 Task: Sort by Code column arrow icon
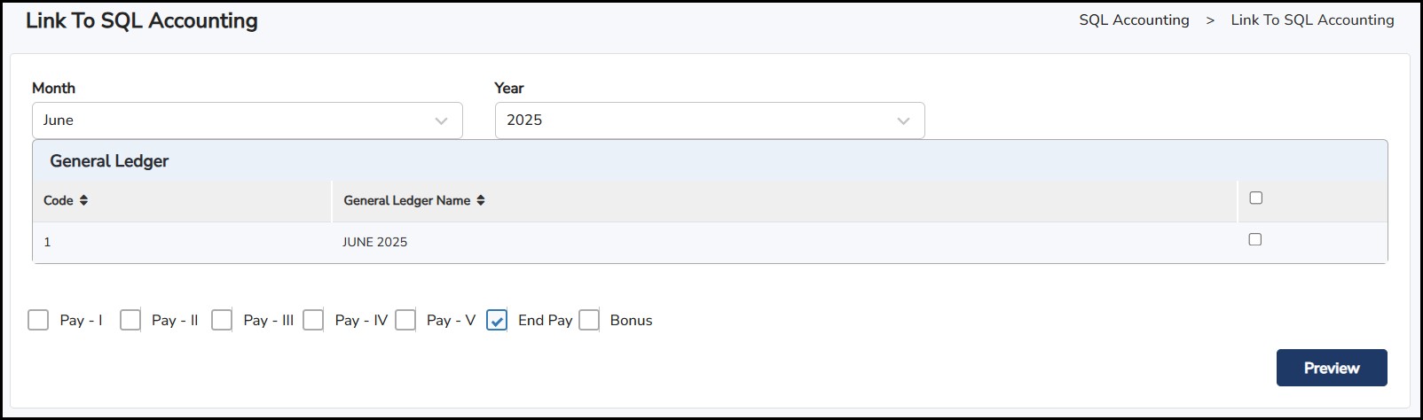pos(83,200)
